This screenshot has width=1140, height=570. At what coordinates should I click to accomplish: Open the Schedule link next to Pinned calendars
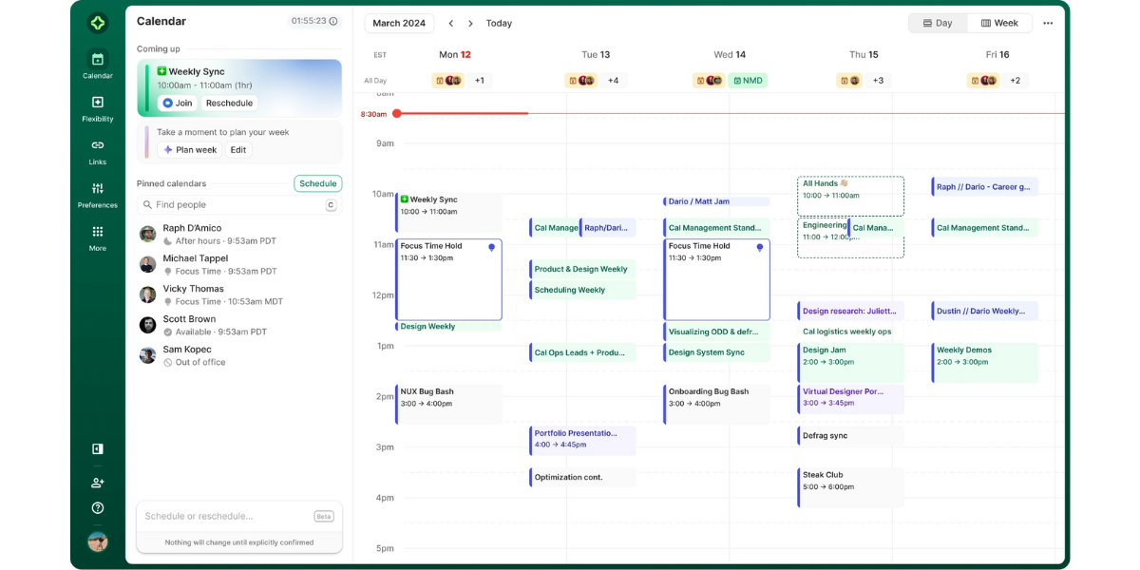click(317, 182)
